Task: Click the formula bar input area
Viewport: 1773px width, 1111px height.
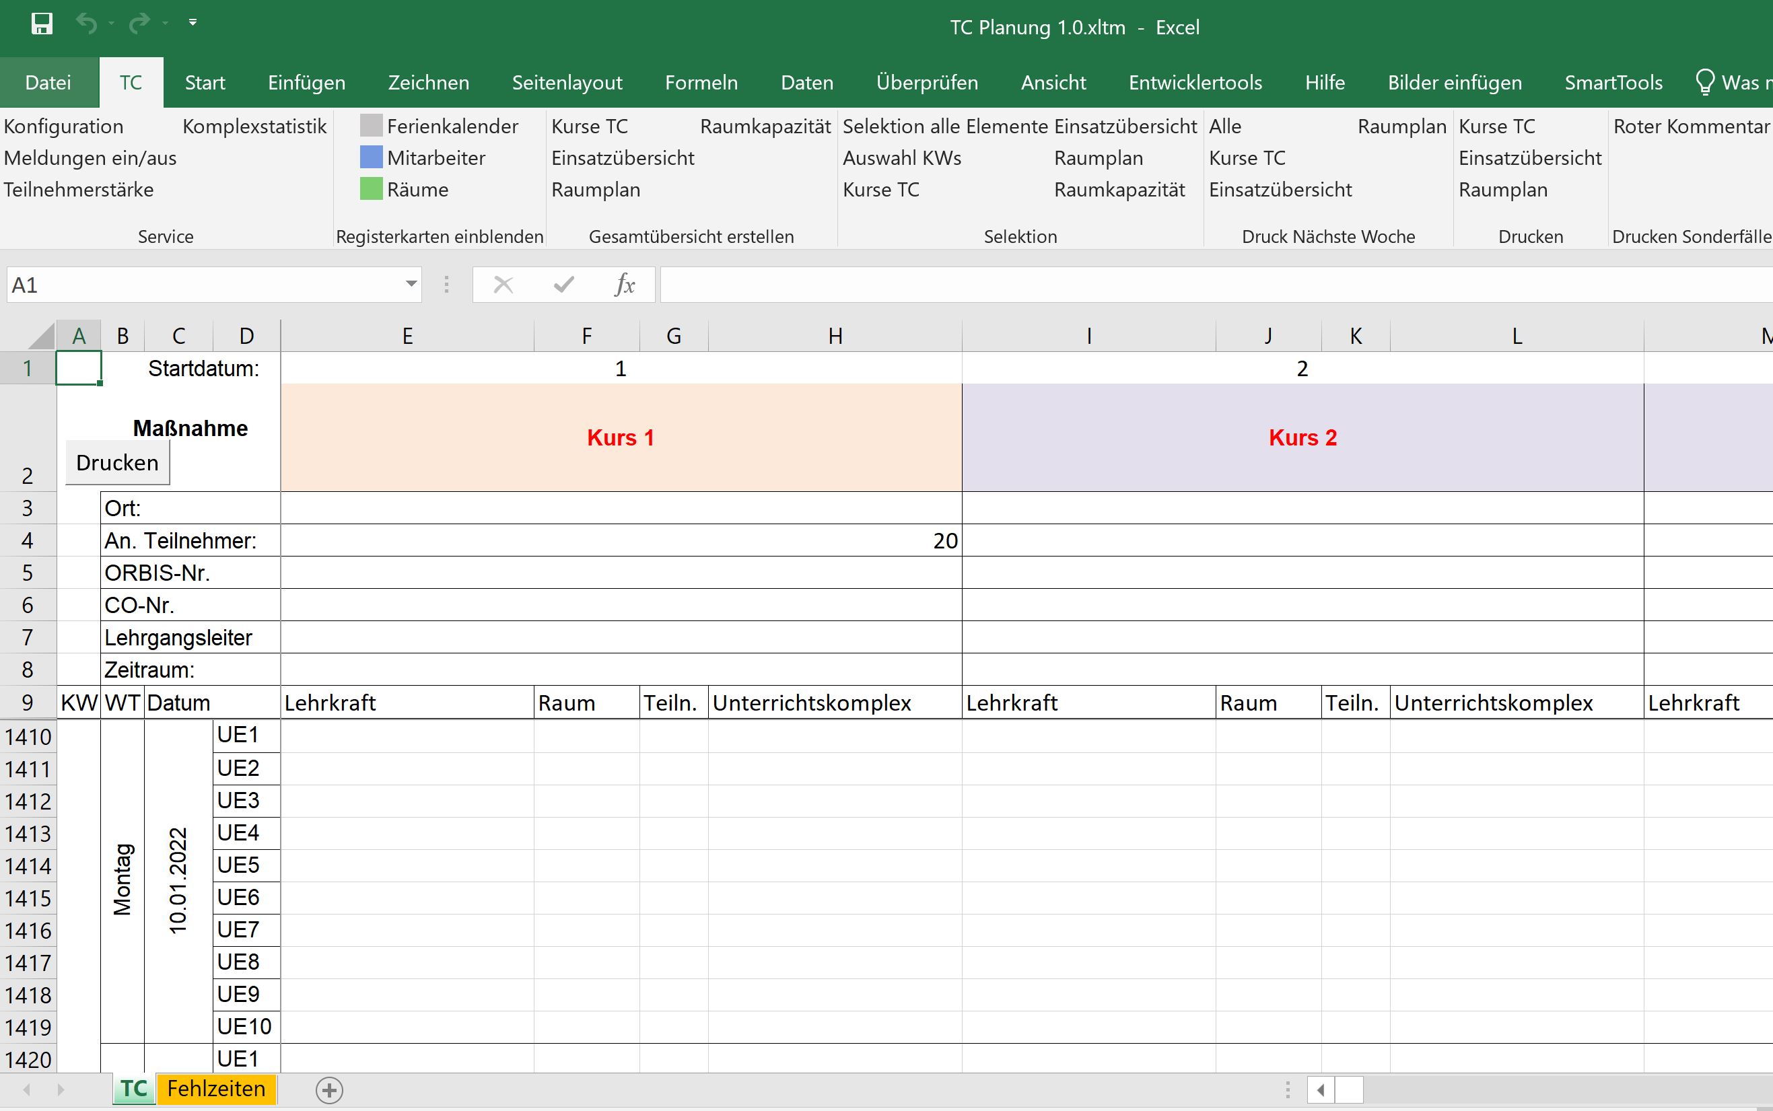Action: pos(1216,285)
